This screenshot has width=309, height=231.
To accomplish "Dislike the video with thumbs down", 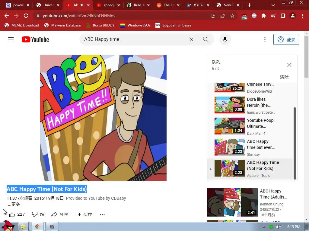I will click(x=38, y=214).
